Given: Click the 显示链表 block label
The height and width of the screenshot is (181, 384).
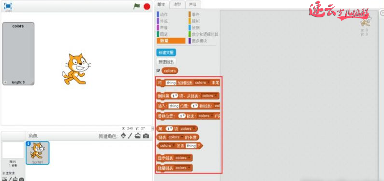Looking at the screenshot, I should [x=165, y=158].
